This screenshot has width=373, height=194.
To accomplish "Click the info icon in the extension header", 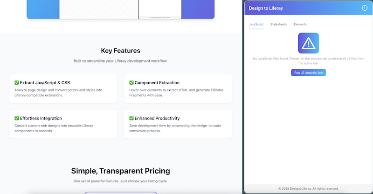I will pyautogui.click(x=365, y=8).
